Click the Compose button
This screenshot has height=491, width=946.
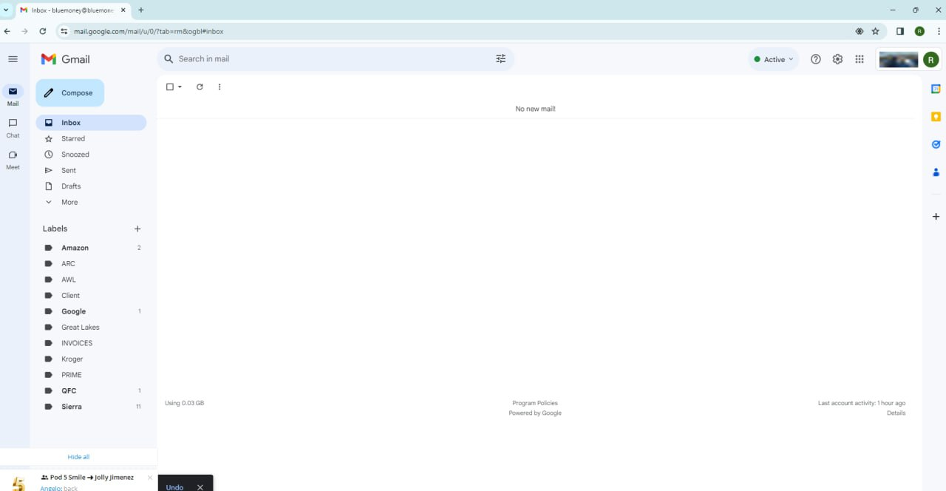click(x=70, y=93)
